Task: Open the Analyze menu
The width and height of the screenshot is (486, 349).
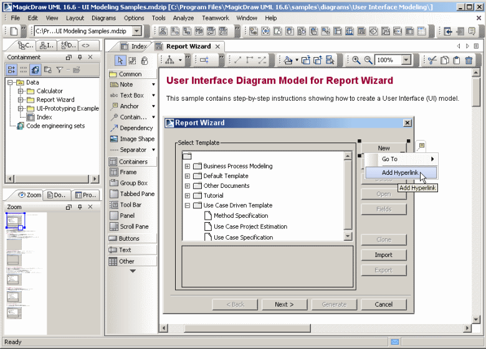Action: (183, 18)
